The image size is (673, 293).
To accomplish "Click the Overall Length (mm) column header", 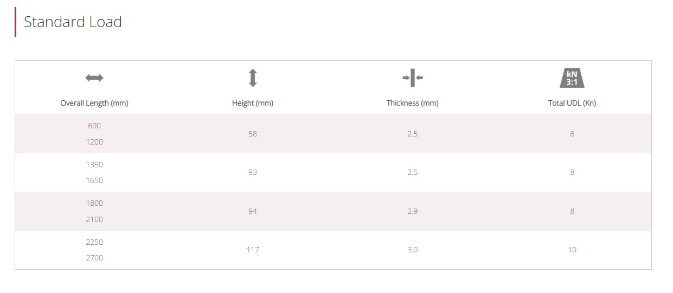I will tap(94, 103).
